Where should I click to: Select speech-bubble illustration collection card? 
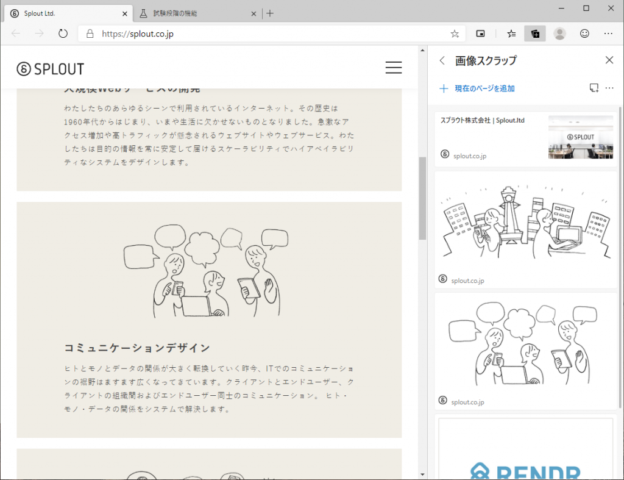pyautogui.click(x=526, y=351)
